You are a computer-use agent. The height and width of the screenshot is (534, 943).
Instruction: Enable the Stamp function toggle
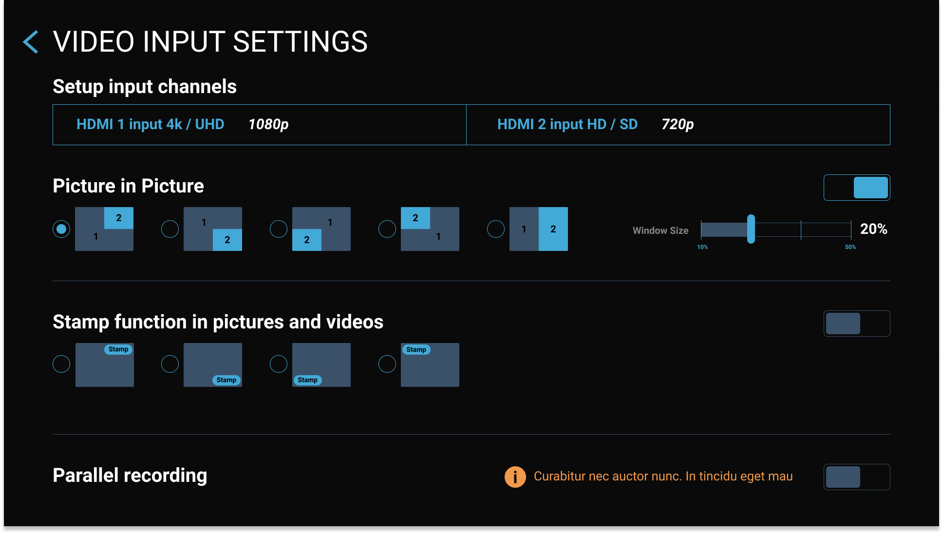(x=857, y=324)
